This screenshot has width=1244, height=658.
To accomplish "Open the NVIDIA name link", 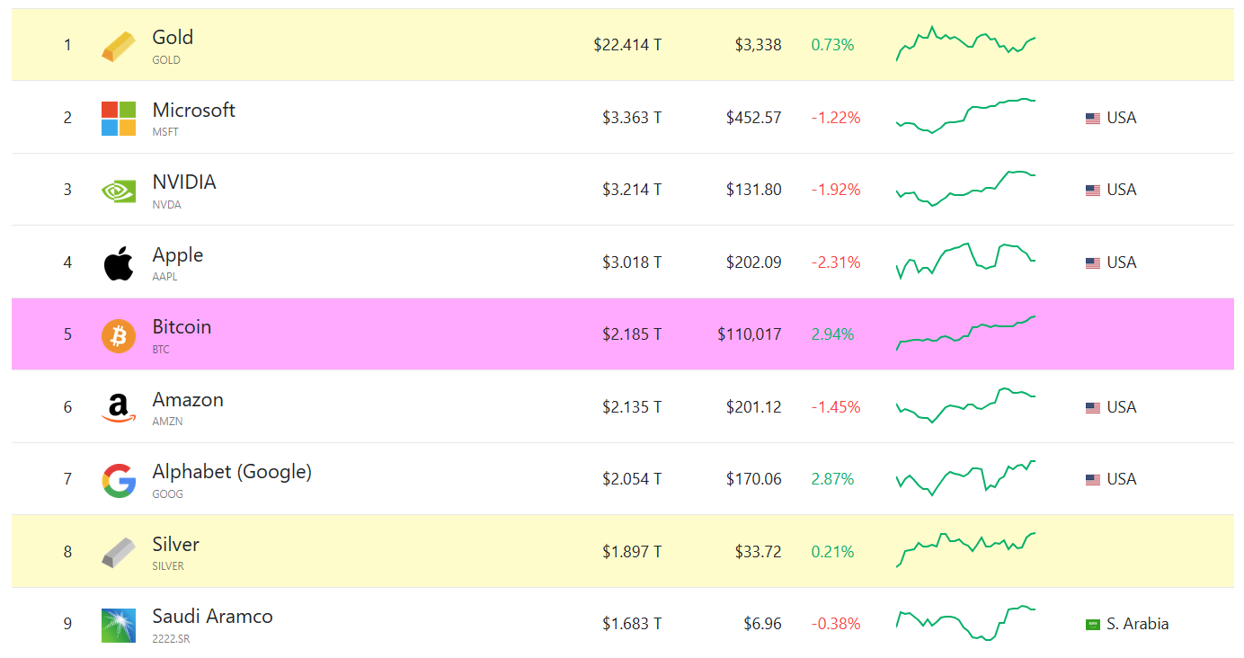I will pyautogui.click(x=184, y=182).
